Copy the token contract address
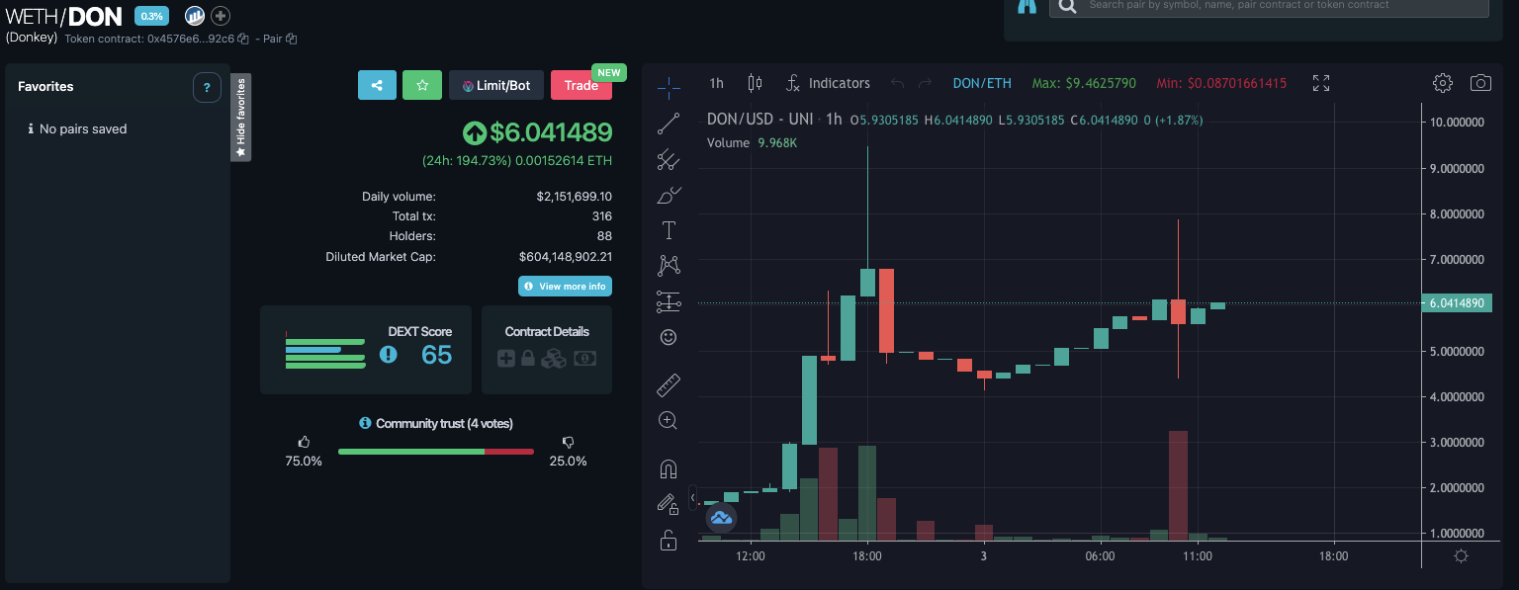The width and height of the screenshot is (1519, 590). pyautogui.click(x=242, y=39)
